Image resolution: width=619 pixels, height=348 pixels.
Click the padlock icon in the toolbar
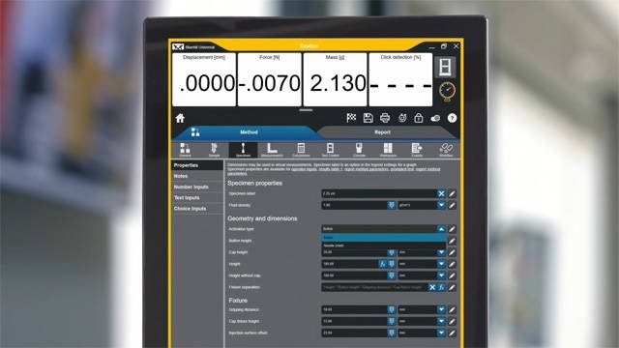[x=419, y=118]
